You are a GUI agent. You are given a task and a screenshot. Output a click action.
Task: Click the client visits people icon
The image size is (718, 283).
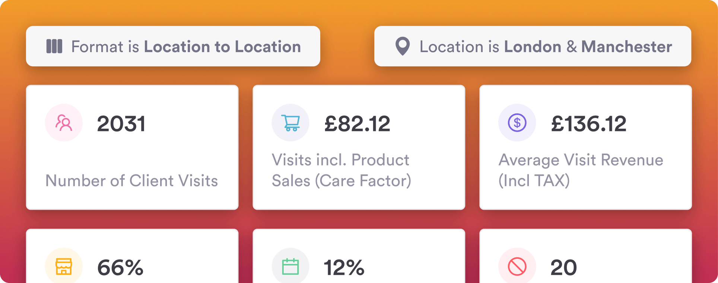[64, 123]
